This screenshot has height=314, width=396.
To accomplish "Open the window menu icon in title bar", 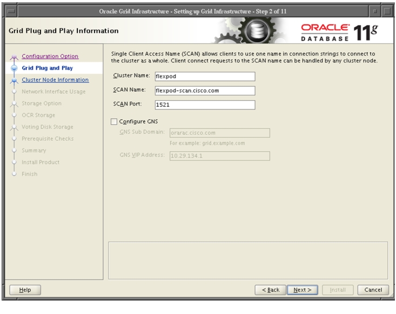I will pos(11,11).
